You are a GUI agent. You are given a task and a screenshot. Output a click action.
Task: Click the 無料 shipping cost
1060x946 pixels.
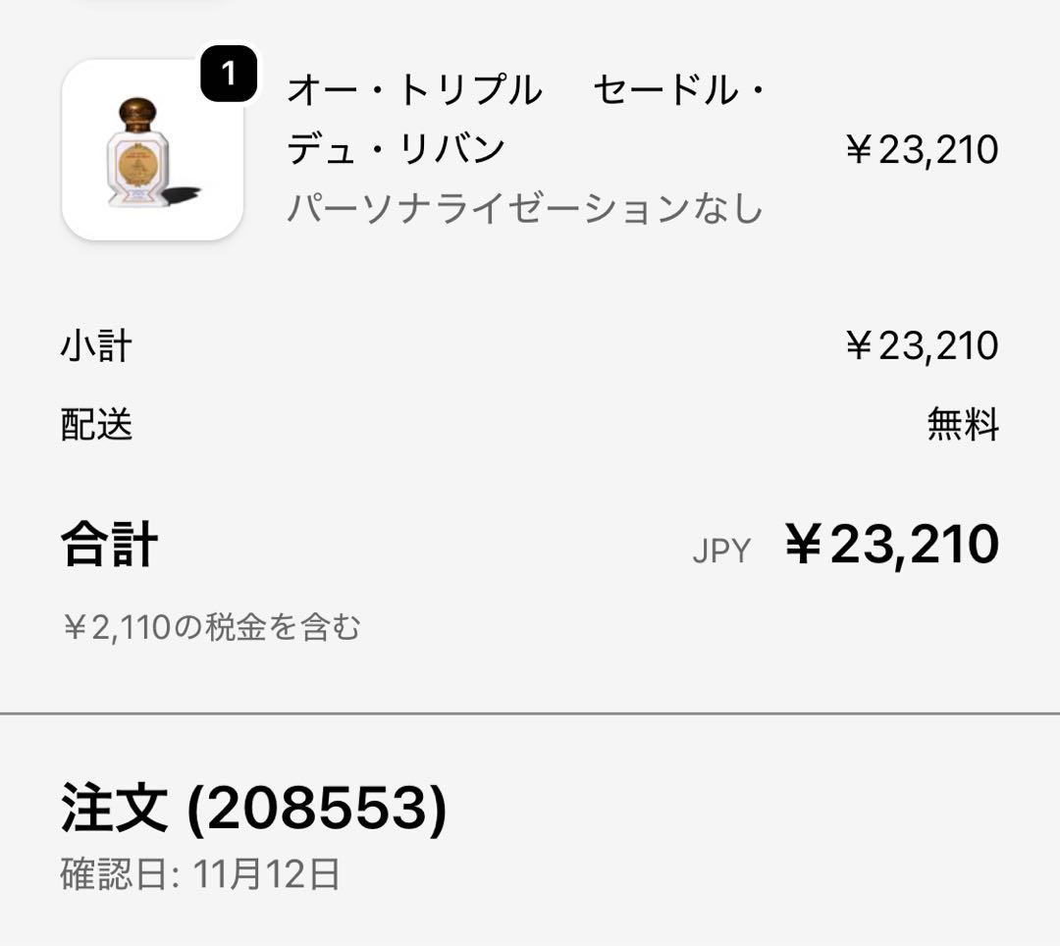click(963, 425)
